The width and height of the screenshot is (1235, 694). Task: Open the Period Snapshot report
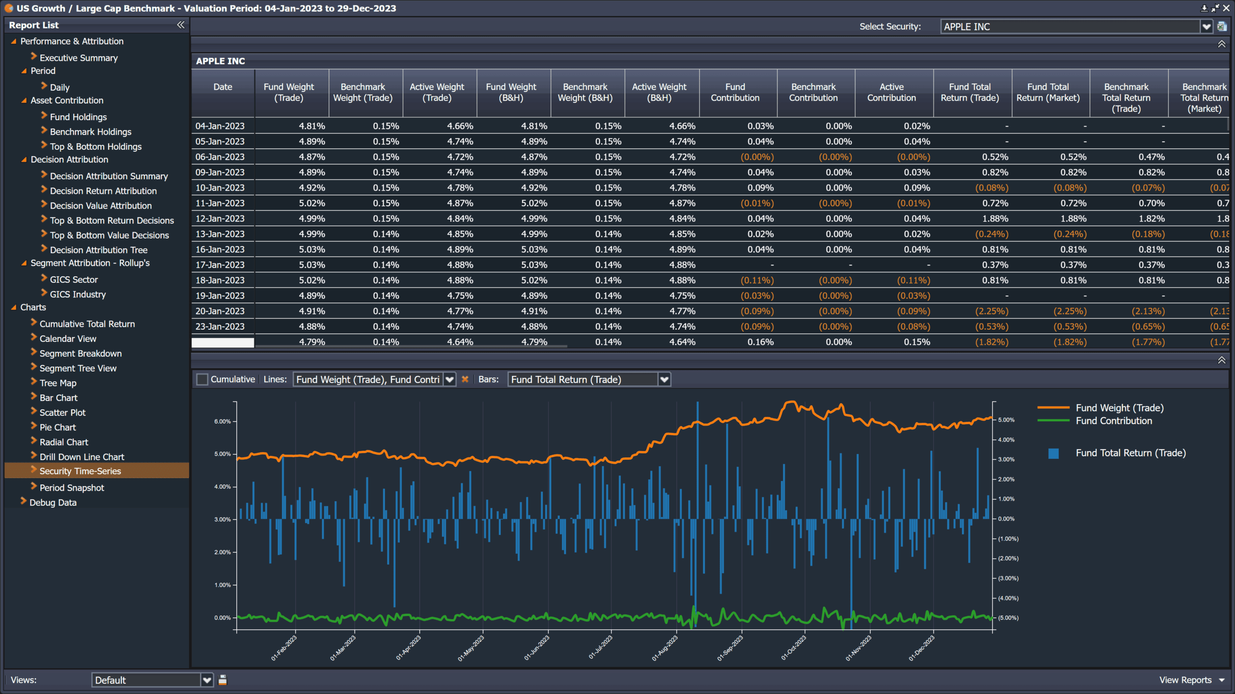pyautogui.click(x=72, y=488)
